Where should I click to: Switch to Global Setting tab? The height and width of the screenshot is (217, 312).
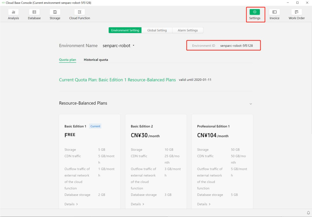pyautogui.click(x=157, y=30)
